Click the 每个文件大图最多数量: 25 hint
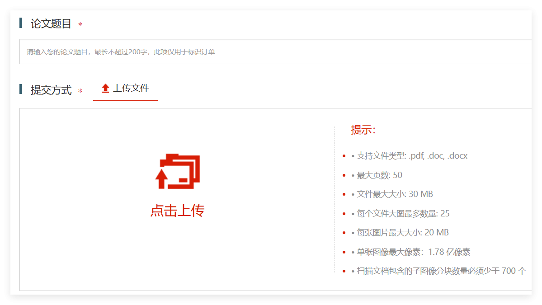Viewport: 542px width, 305px height. pos(403,213)
